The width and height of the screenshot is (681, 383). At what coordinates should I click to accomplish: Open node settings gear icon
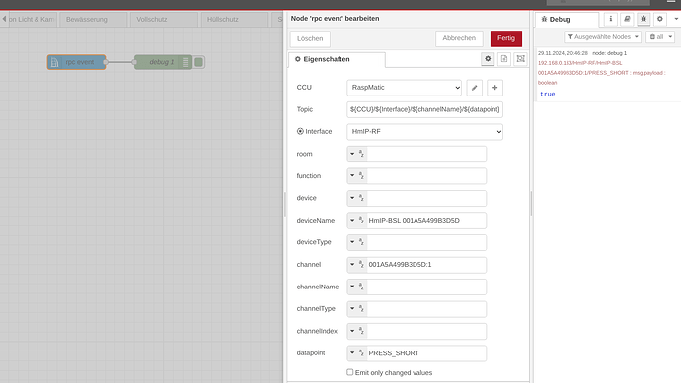click(488, 59)
